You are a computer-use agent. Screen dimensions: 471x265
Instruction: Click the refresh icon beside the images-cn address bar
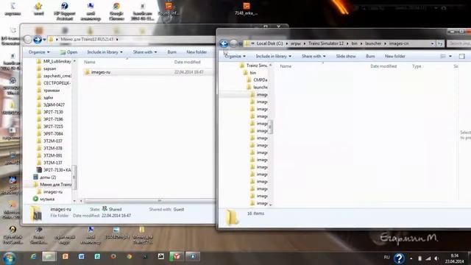(x=440, y=43)
